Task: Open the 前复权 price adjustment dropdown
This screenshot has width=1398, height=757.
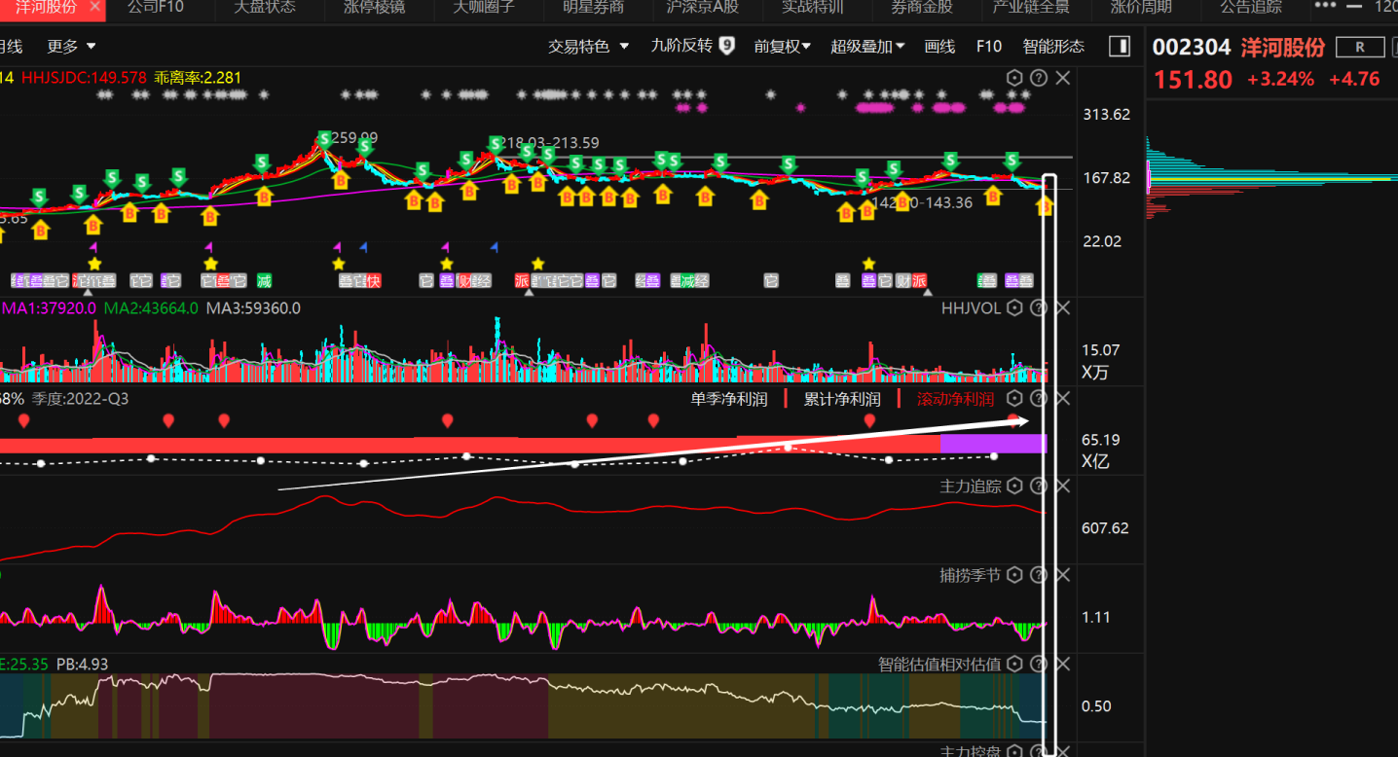Action: point(782,46)
